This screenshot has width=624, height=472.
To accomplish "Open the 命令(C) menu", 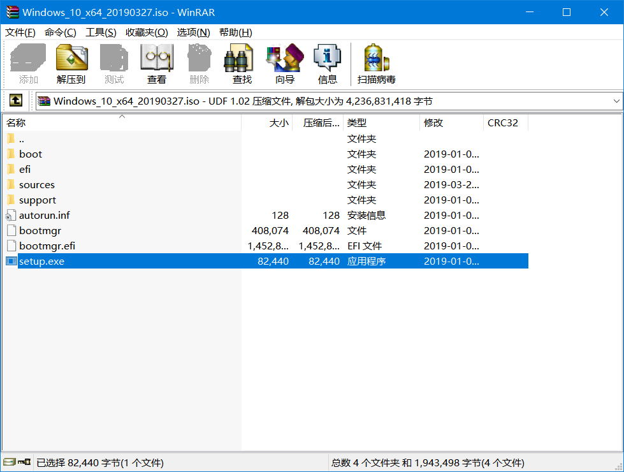I will [x=61, y=33].
